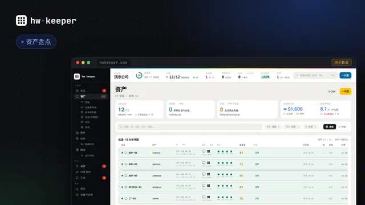365x205 pixels.
Task: Click the red badge beside 威胁
Action: tap(104, 166)
